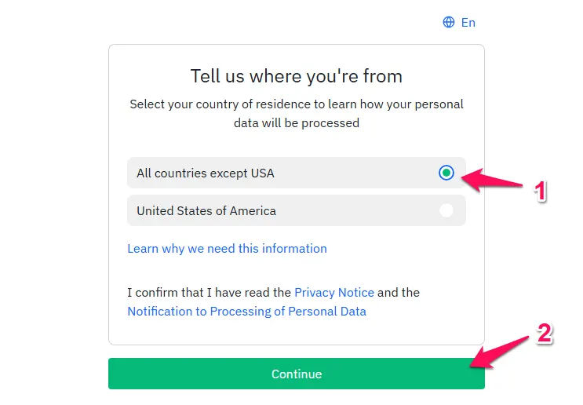
Task: Click the Tell us where you're from heading
Action: [297, 76]
